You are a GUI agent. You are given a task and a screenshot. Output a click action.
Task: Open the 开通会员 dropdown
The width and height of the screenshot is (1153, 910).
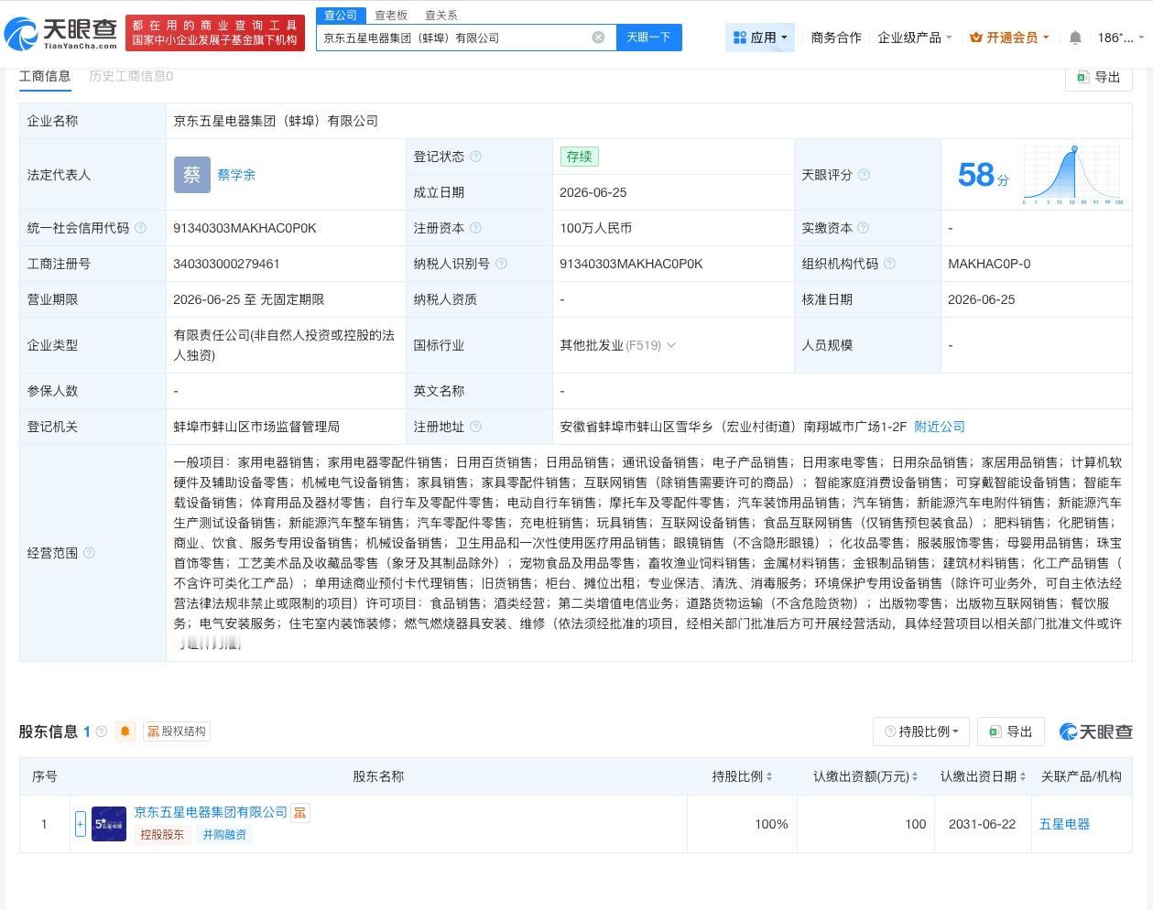click(1009, 38)
